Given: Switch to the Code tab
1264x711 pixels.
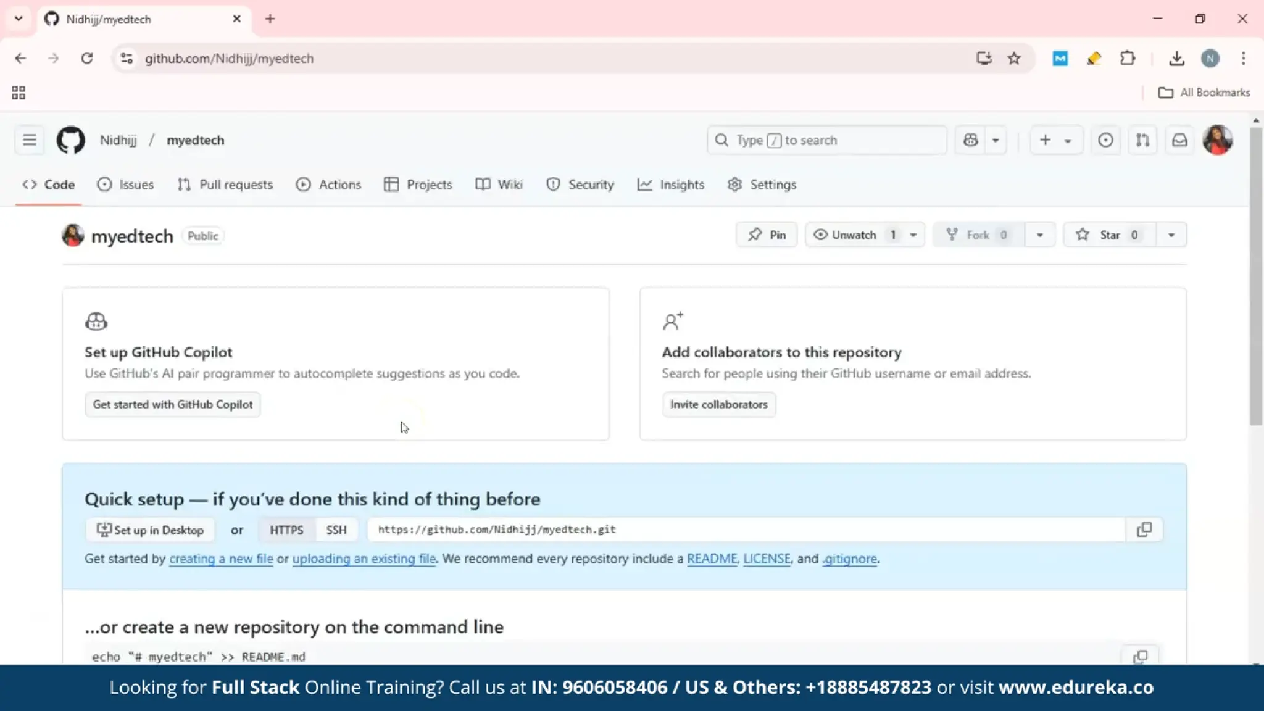Looking at the screenshot, I should coord(48,185).
